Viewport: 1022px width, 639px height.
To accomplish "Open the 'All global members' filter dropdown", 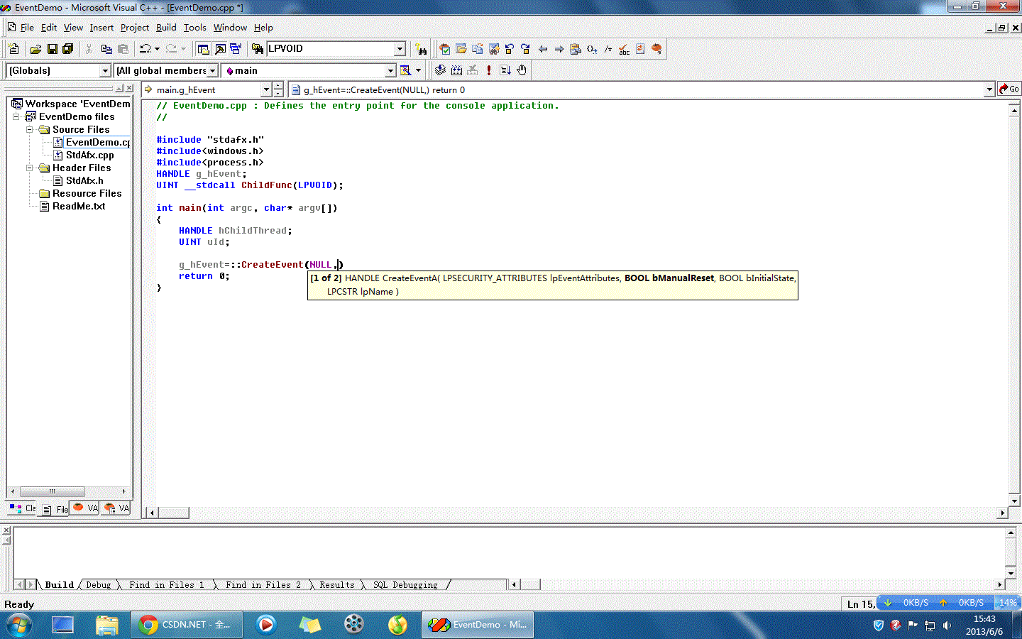I will pos(212,70).
